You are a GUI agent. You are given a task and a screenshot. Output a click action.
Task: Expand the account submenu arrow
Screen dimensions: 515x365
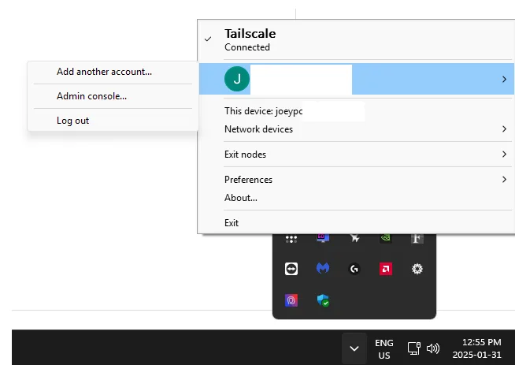[x=504, y=80]
